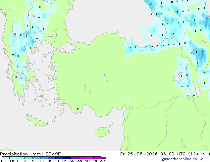Viewport: 210px width, 162px height.
Task: Click the 45–50 mm legend color swatch
Action: 97,158
